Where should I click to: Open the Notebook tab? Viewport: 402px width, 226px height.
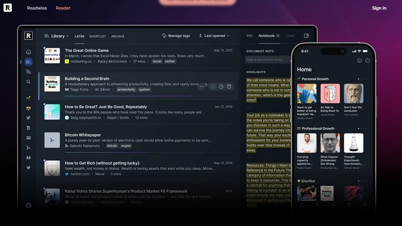click(x=269, y=35)
